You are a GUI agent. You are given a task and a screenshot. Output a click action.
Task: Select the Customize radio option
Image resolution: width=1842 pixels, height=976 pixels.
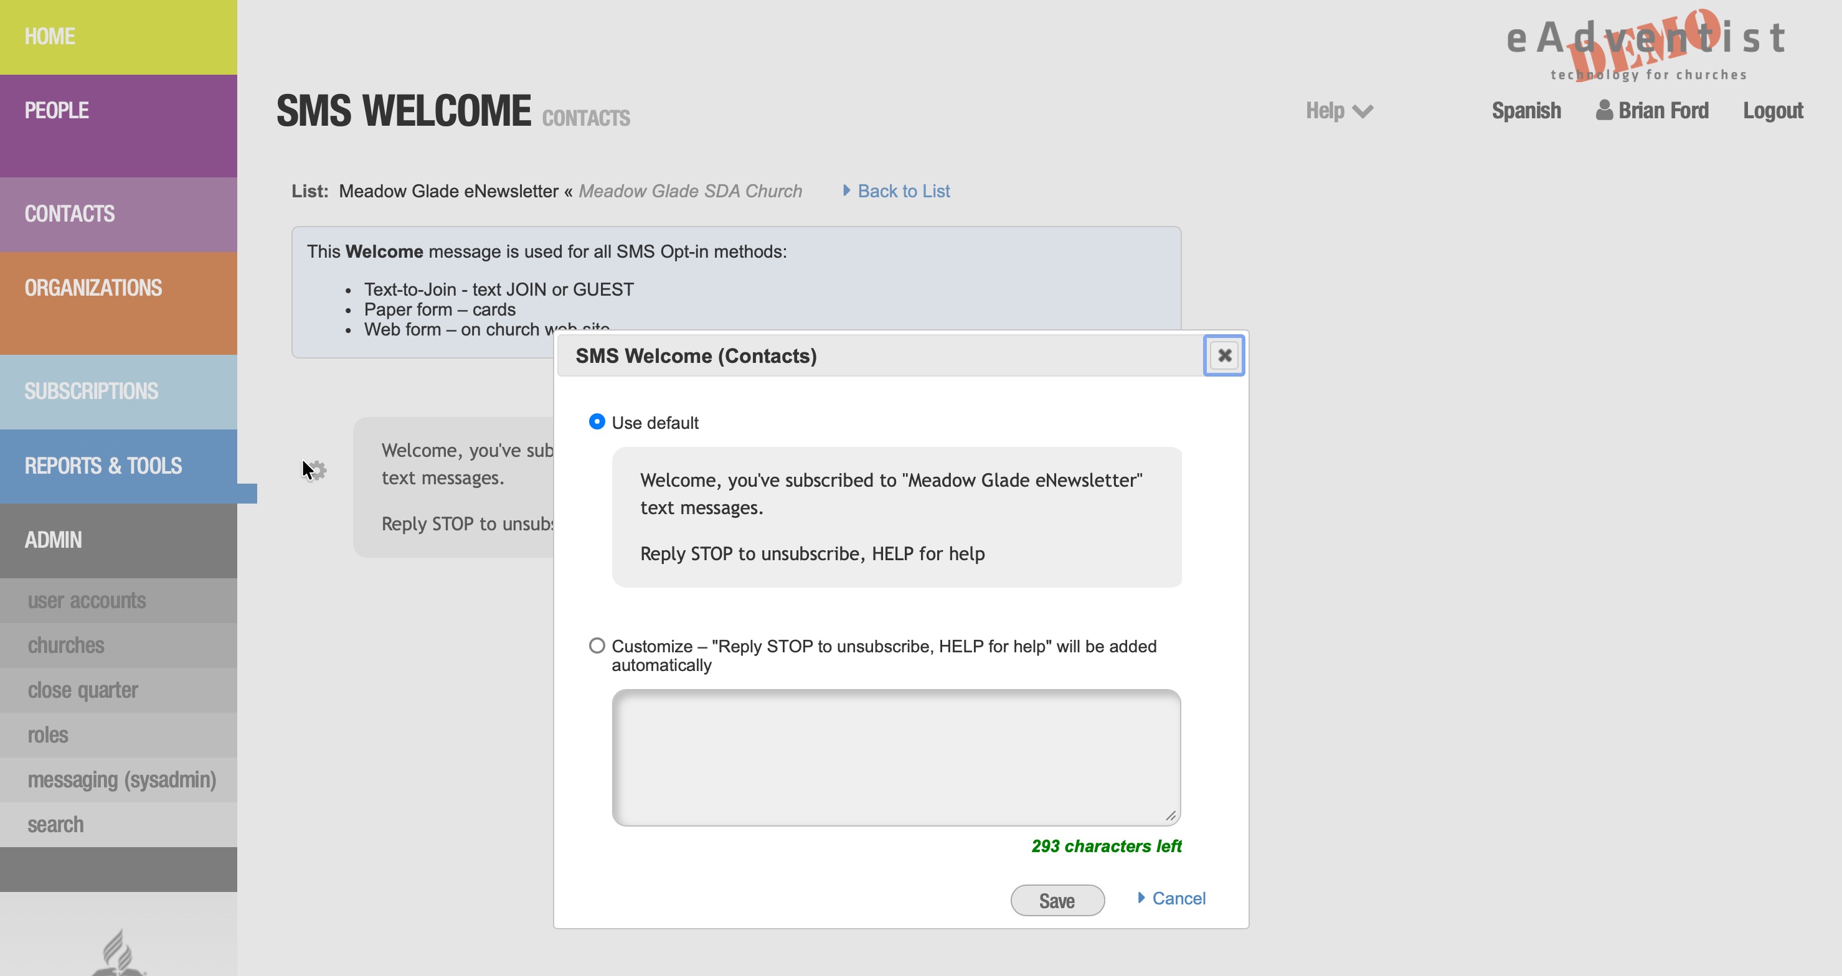click(x=597, y=646)
